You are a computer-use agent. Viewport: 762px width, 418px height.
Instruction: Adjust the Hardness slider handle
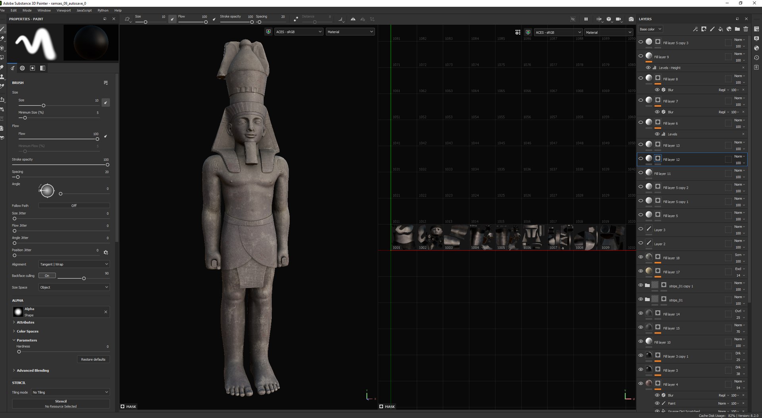point(19,352)
